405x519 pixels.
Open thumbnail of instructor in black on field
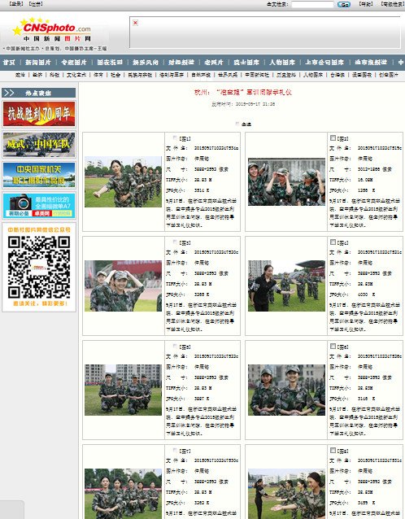(286, 286)
